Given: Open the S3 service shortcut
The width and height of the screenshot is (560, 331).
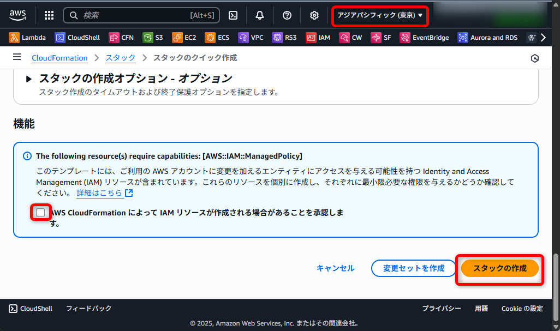Looking at the screenshot, I should click(x=153, y=38).
